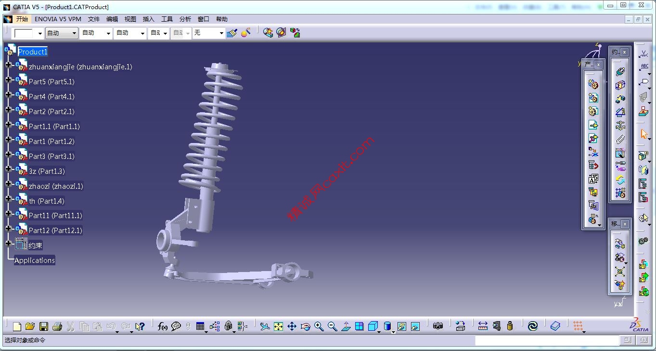This screenshot has height=351, width=656.
Task: Click the New document icon
Action: pyautogui.click(x=17, y=326)
